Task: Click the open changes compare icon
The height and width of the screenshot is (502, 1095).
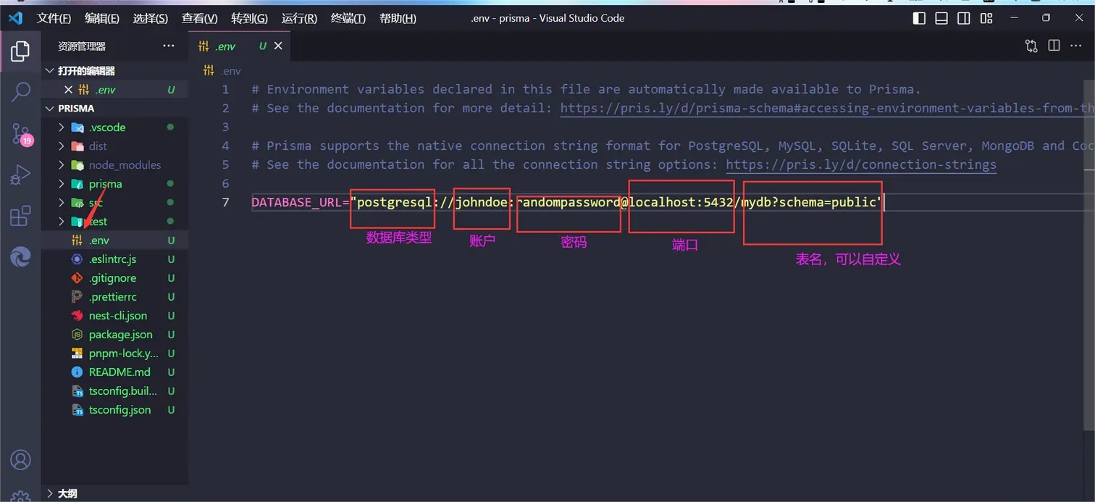Action: pos(1031,46)
